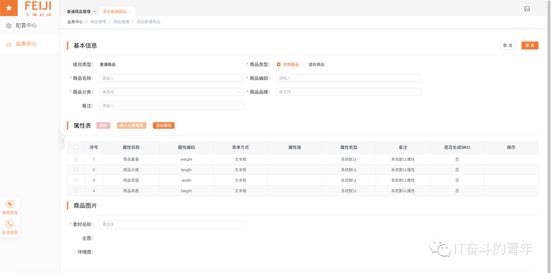
Task: Click the 保存 button
Action: (x=530, y=46)
